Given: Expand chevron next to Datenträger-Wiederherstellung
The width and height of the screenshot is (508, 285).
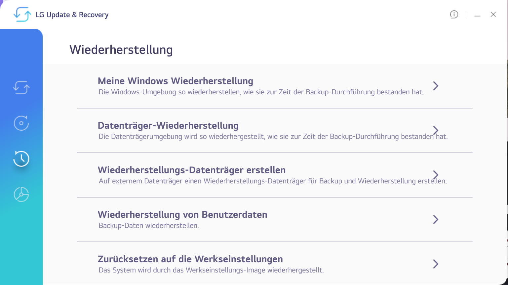Looking at the screenshot, I should (436, 130).
